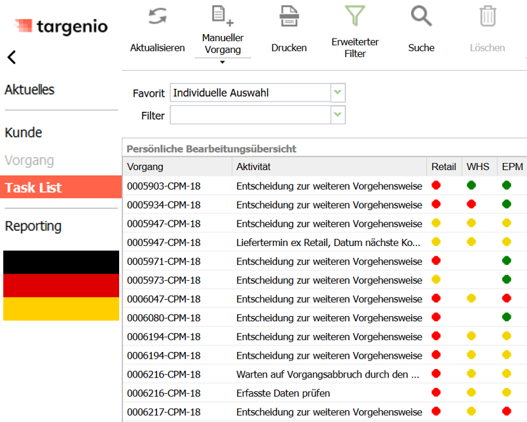The width and height of the screenshot is (527, 422).
Task: Click the Aktualisieren refresh icon
Action: [157, 17]
